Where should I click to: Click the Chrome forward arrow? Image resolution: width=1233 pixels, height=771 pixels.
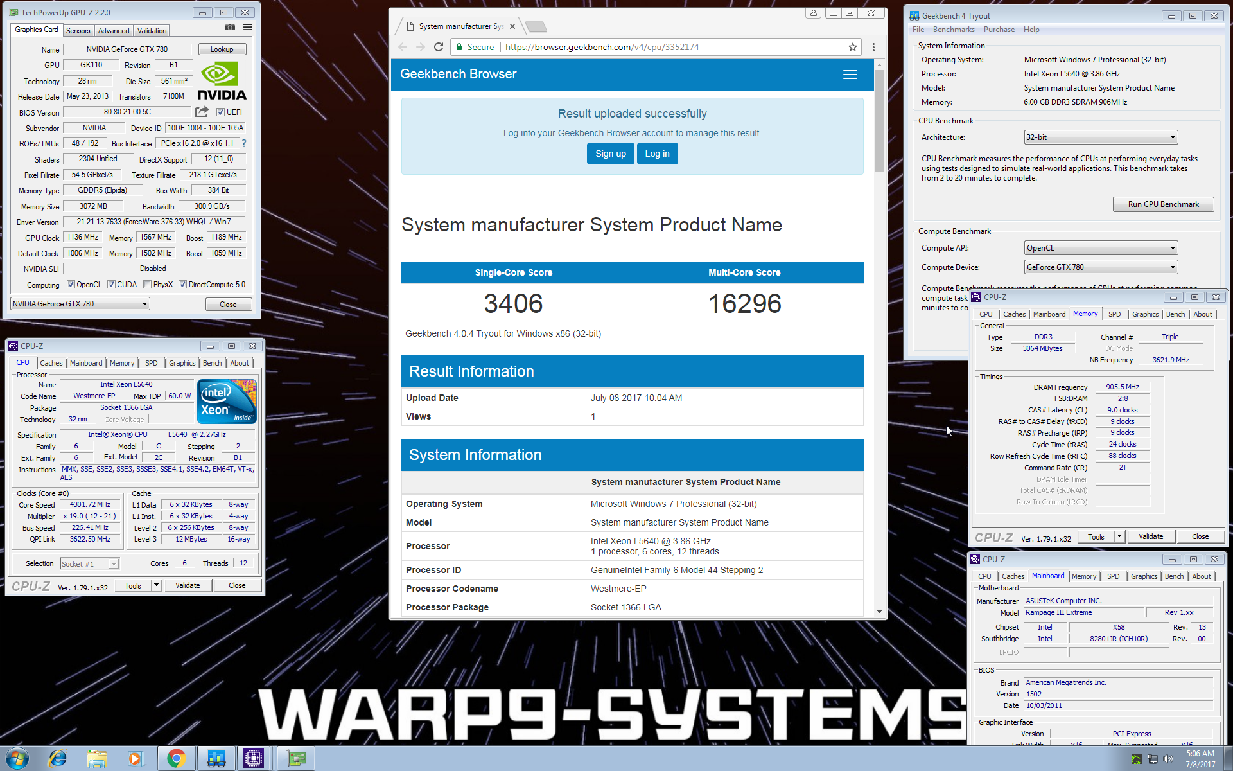421,47
